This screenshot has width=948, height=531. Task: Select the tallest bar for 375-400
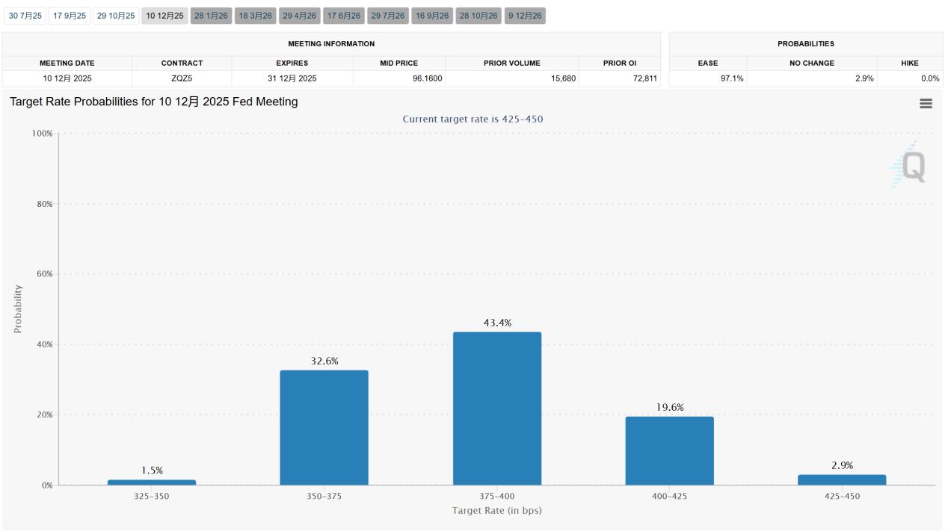point(497,409)
